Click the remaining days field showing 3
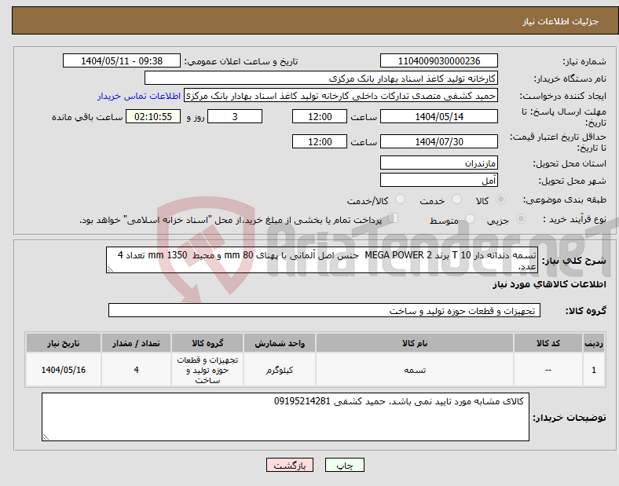 point(235,116)
